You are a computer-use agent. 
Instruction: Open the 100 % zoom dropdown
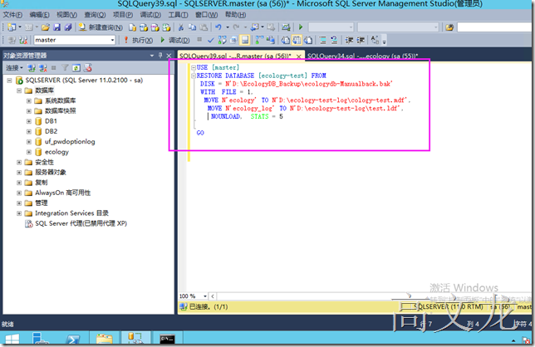click(205, 296)
